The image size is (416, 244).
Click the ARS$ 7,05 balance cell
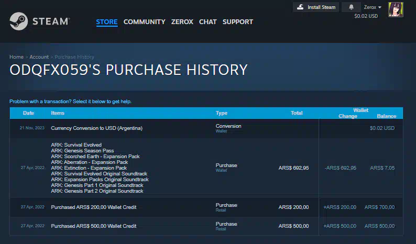(x=382, y=168)
